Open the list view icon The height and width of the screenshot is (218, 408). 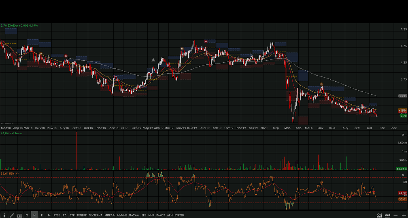click(19, 215)
